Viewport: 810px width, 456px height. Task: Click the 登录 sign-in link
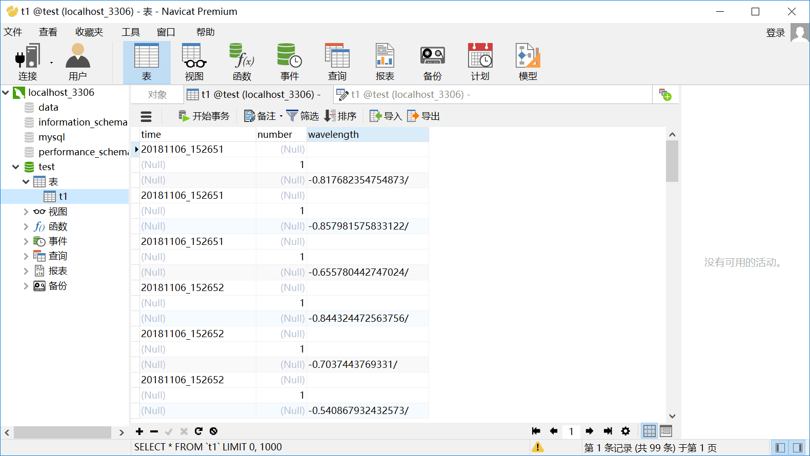[776, 33]
